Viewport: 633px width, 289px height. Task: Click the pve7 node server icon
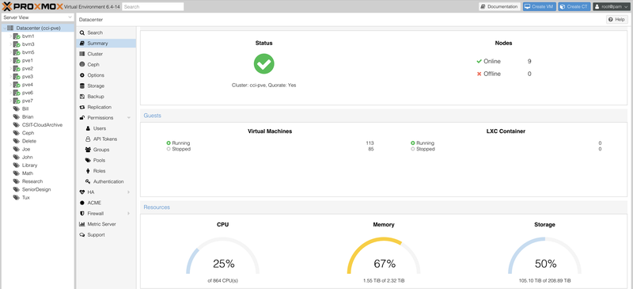[17, 101]
